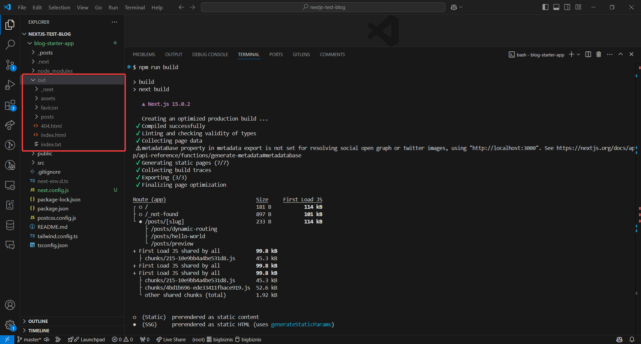Open README.md file
641x344 pixels.
click(52, 227)
